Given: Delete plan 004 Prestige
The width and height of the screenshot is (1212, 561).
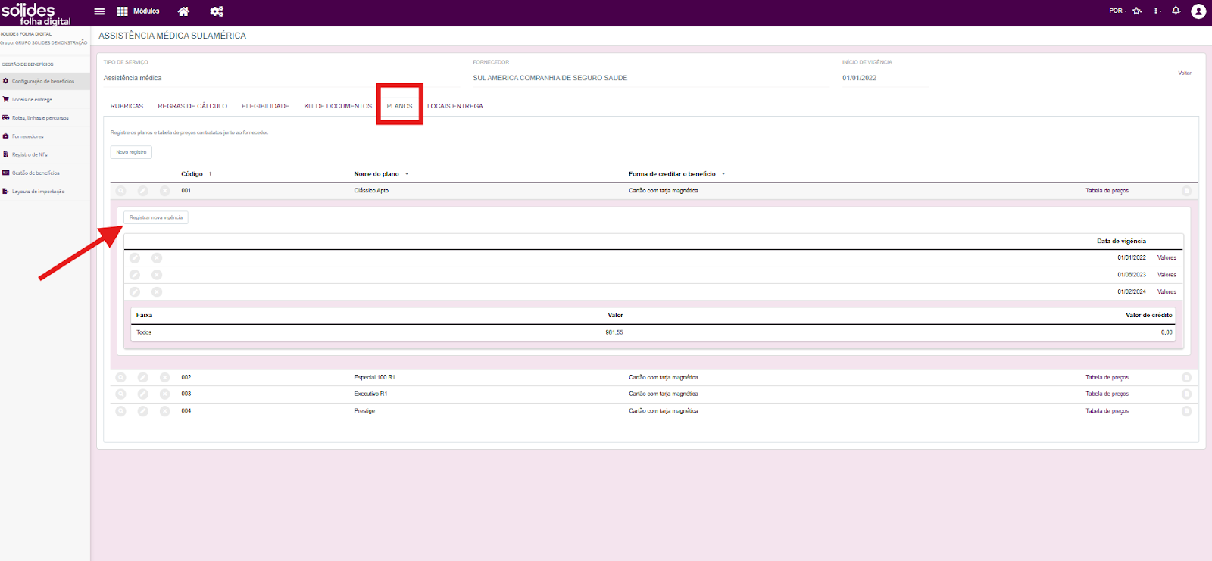Looking at the screenshot, I should (164, 411).
